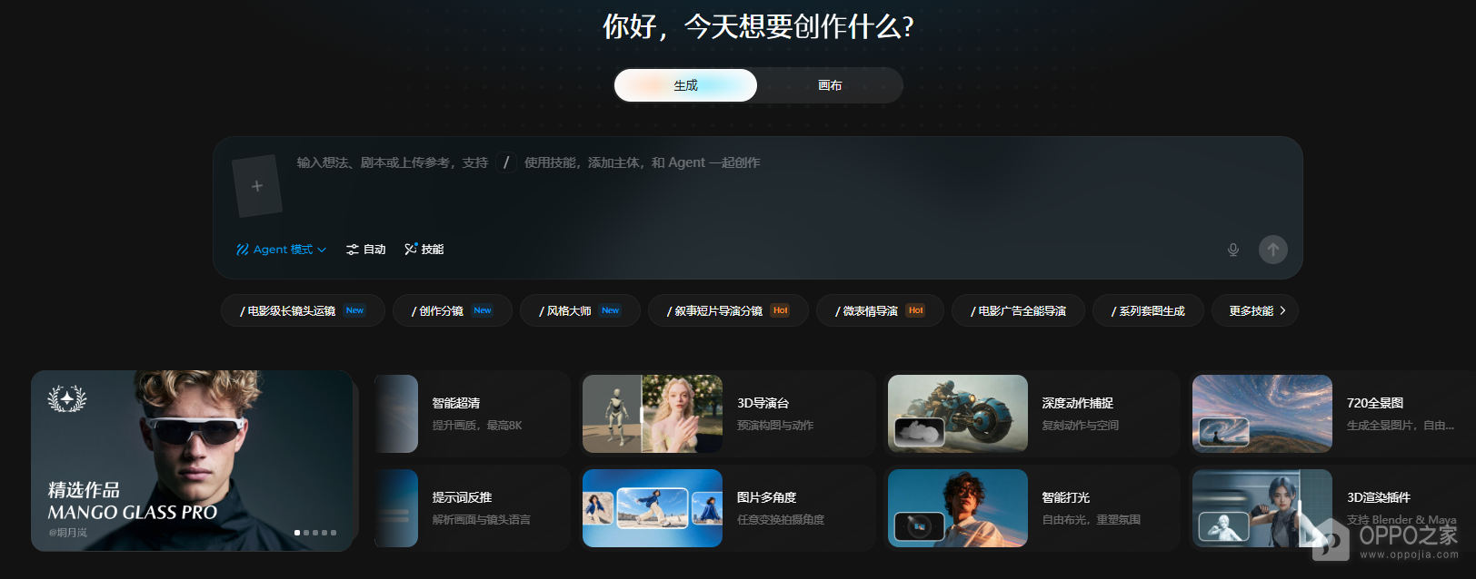Screen dimensions: 1476x579
Task: Click the last carousel dot on banner
Action: 334,533
